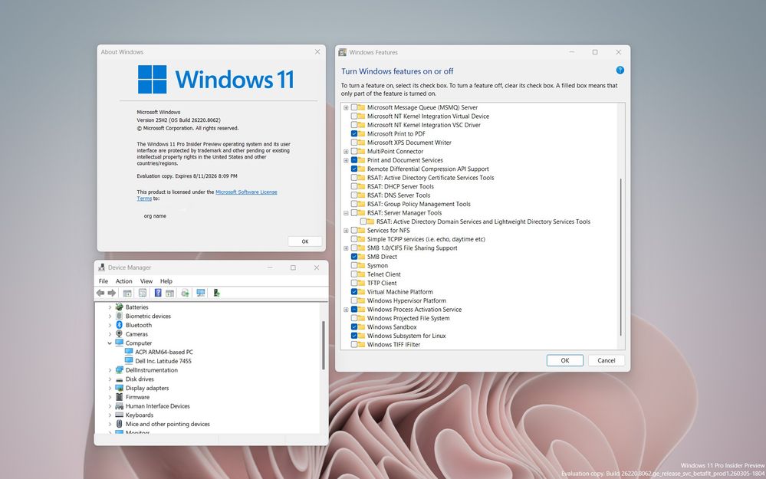Toggle the Show/Hide Action Pane toolbar icon

click(169, 293)
